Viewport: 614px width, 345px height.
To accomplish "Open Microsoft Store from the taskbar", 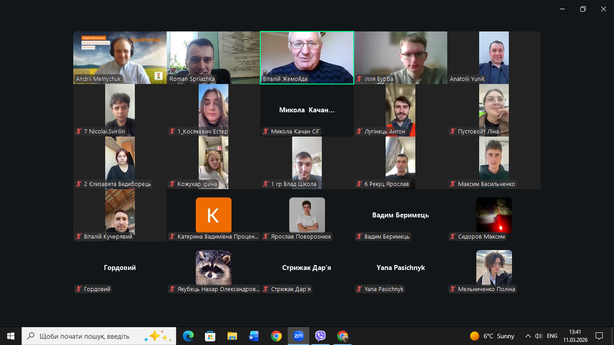I will pyautogui.click(x=210, y=336).
